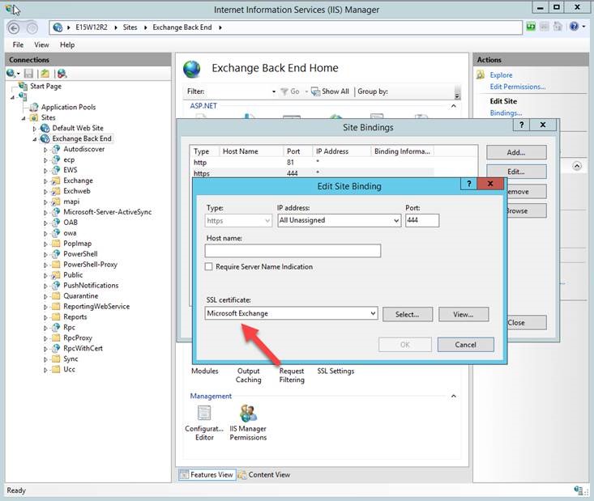Toggle Require Server Name Indication checkbox
The width and height of the screenshot is (594, 501).
[208, 267]
